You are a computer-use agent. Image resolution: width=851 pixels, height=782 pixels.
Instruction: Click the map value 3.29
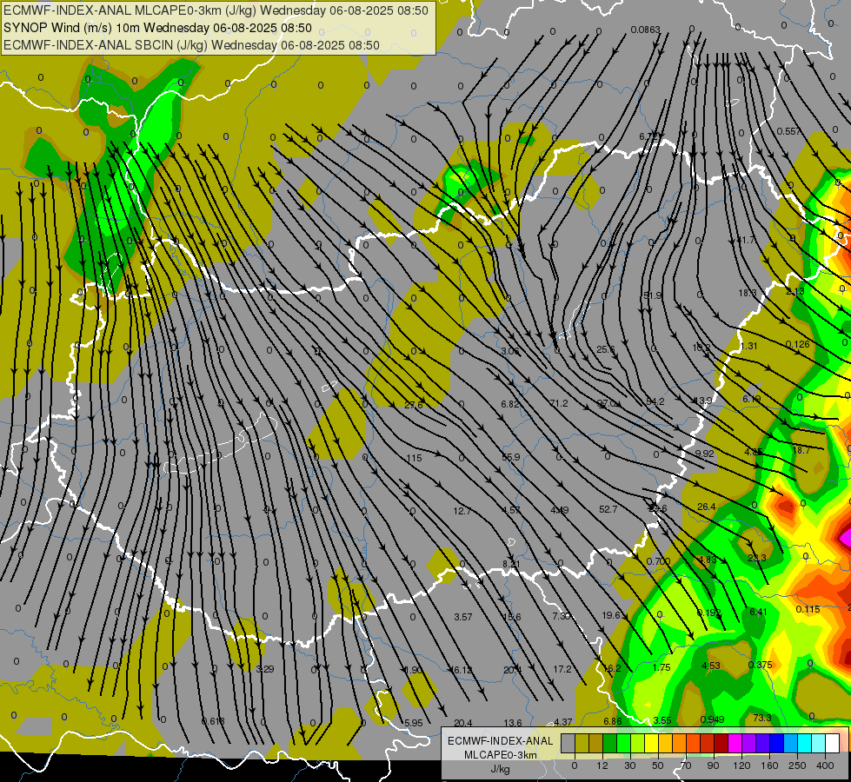tap(265, 669)
